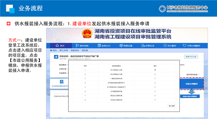Select the 低压电力报装申请 radio button
Image resolution: width=217 pixels, height=122 pixels.
point(155,100)
